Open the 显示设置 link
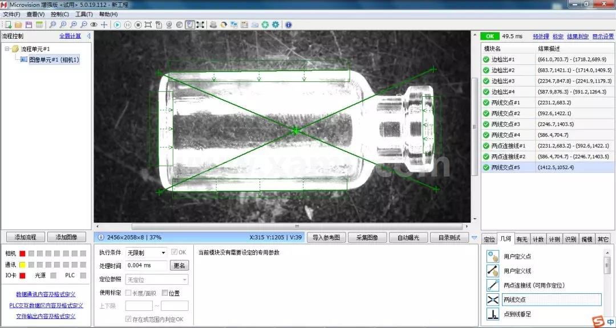 pyautogui.click(x=603, y=36)
